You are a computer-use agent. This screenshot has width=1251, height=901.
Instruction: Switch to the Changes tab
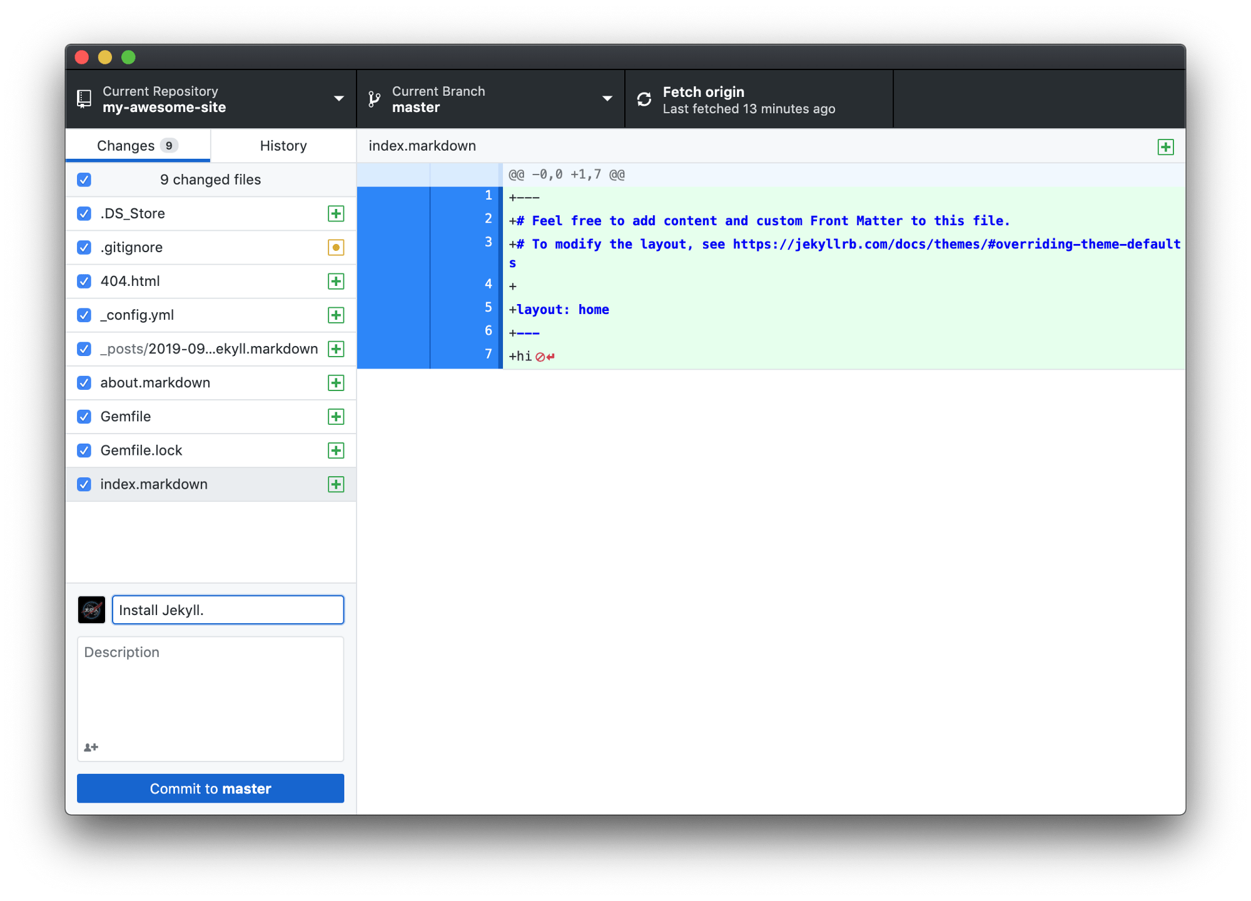tap(138, 146)
